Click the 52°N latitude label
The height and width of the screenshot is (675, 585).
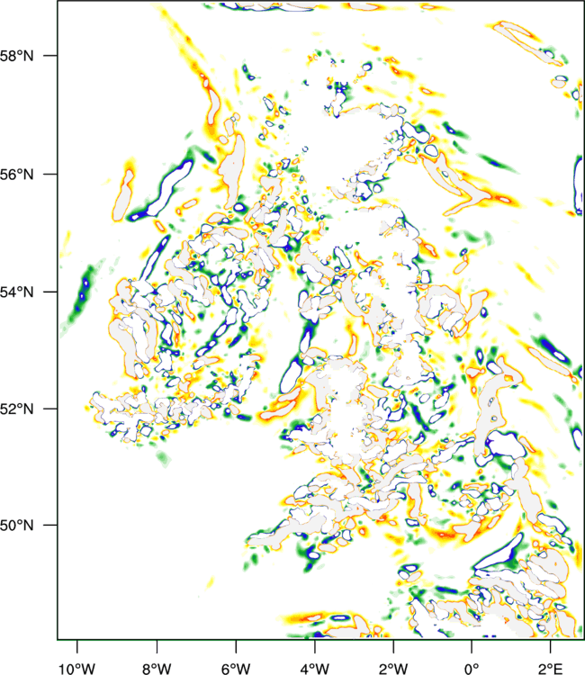pos(17,409)
